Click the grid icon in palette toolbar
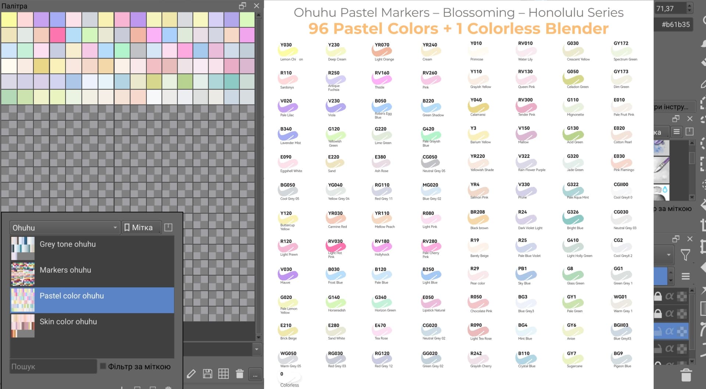 pos(223,374)
